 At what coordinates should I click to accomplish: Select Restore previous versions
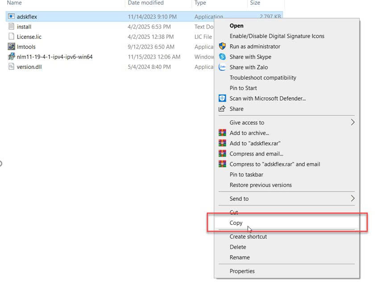point(261,185)
